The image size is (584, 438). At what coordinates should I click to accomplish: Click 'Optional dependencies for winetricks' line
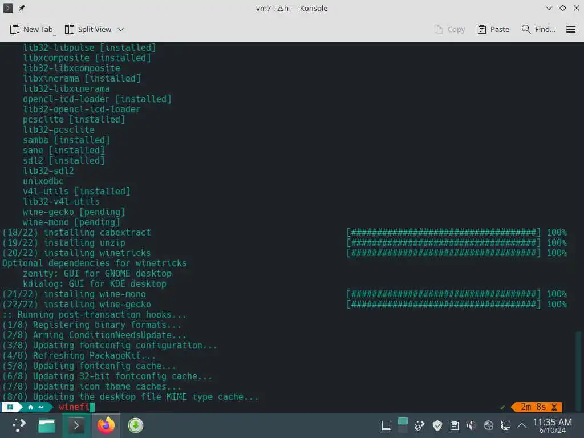click(x=94, y=263)
